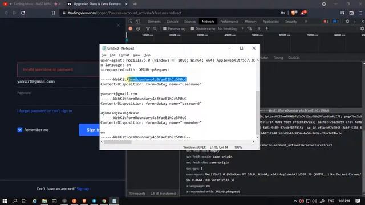Activate the DevTools element inspector picker
The height and width of the screenshot is (205, 365).
[x=131, y=22]
